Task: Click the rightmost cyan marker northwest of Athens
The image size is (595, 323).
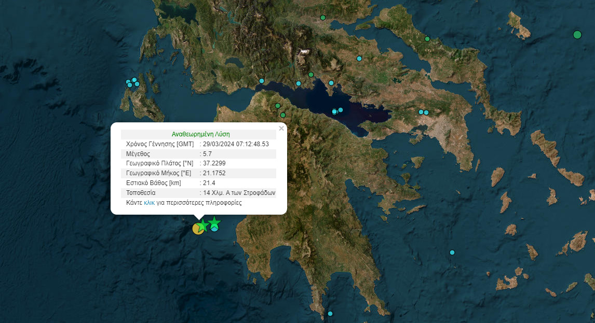Action: click(x=426, y=113)
